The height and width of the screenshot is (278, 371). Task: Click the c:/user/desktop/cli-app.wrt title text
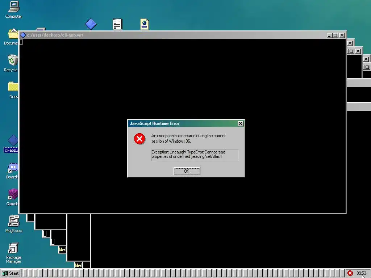55,35
